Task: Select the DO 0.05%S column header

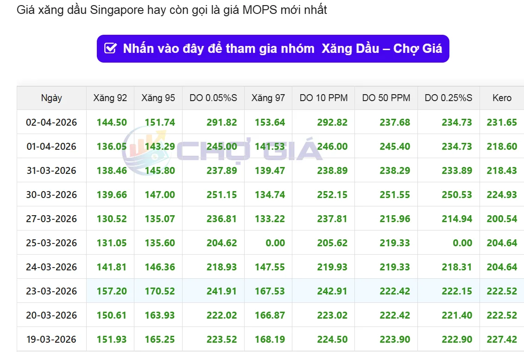Action: coord(213,98)
